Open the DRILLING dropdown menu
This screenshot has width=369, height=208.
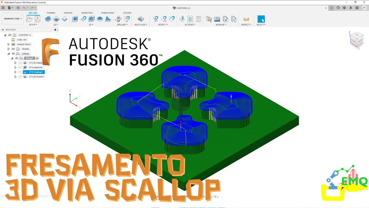122,25
